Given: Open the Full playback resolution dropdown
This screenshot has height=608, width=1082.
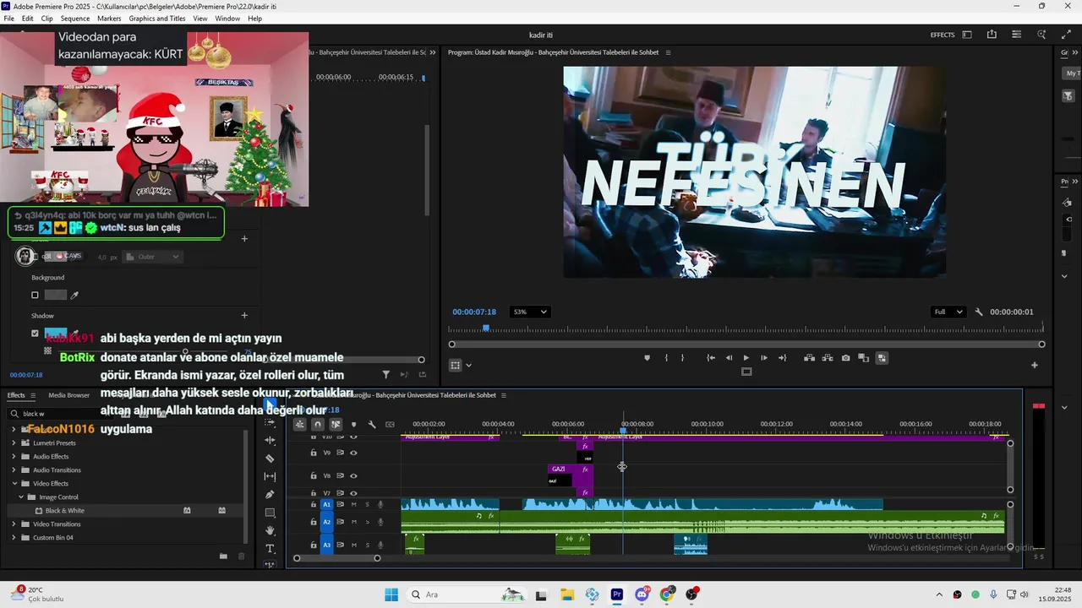Looking at the screenshot, I should (948, 312).
